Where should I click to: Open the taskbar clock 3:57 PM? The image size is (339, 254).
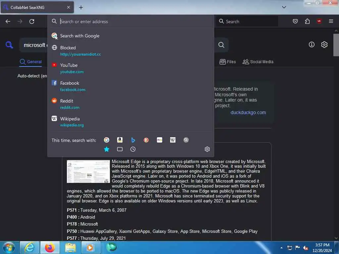coord(322,247)
